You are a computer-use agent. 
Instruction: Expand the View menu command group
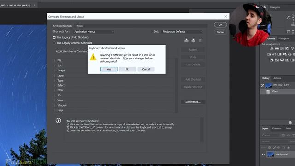tap(55, 101)
